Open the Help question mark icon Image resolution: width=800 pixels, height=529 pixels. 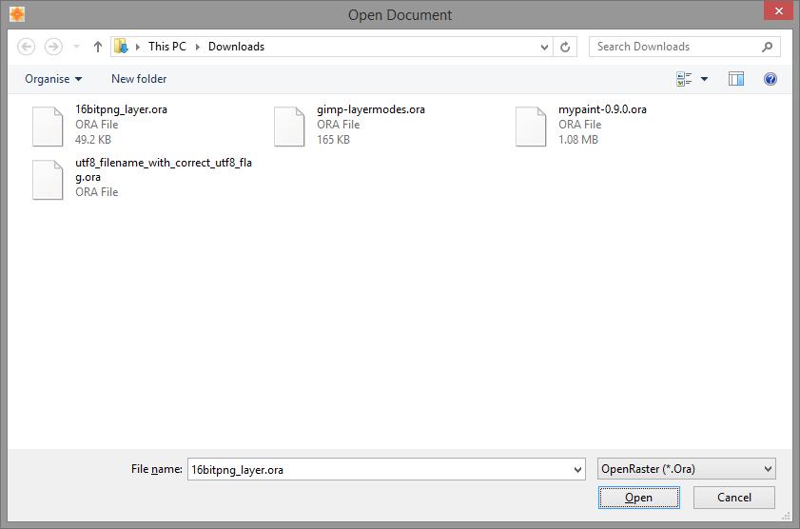click(771, 79)
